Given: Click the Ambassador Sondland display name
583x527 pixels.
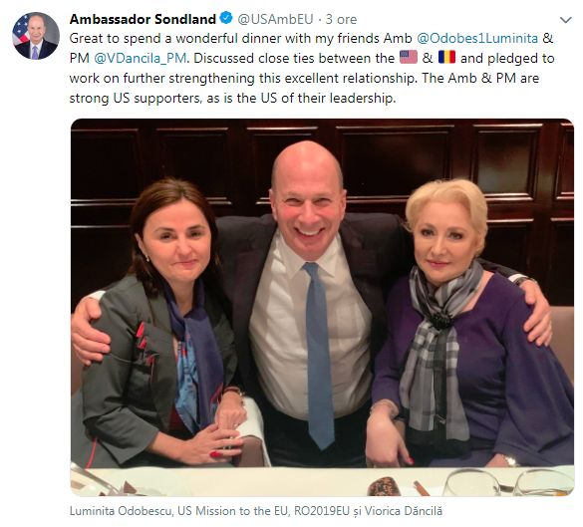Looking at the screenshot, I should (143, 19).
